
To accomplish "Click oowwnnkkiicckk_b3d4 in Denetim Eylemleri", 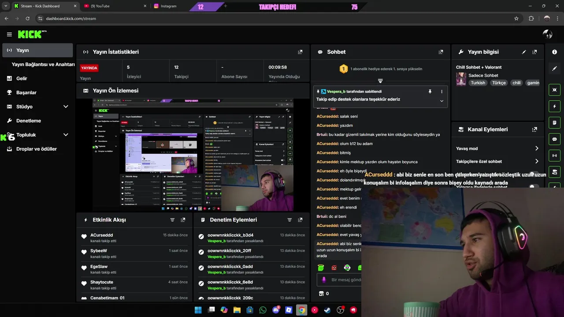I will (x=230, y=235).
